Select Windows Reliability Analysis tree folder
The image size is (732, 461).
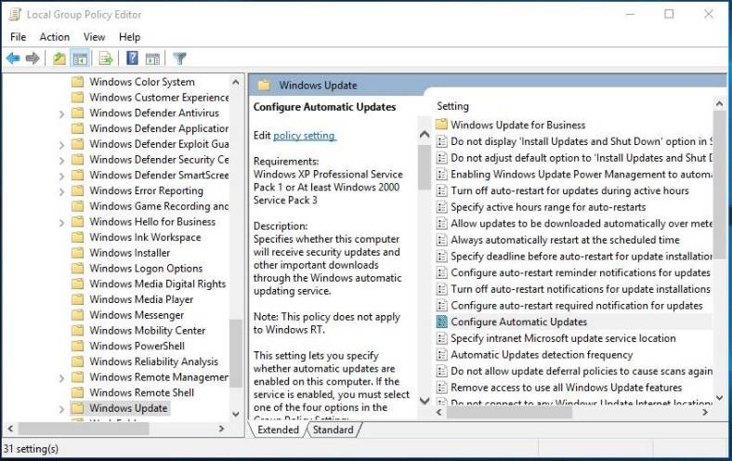click(153, 362)
